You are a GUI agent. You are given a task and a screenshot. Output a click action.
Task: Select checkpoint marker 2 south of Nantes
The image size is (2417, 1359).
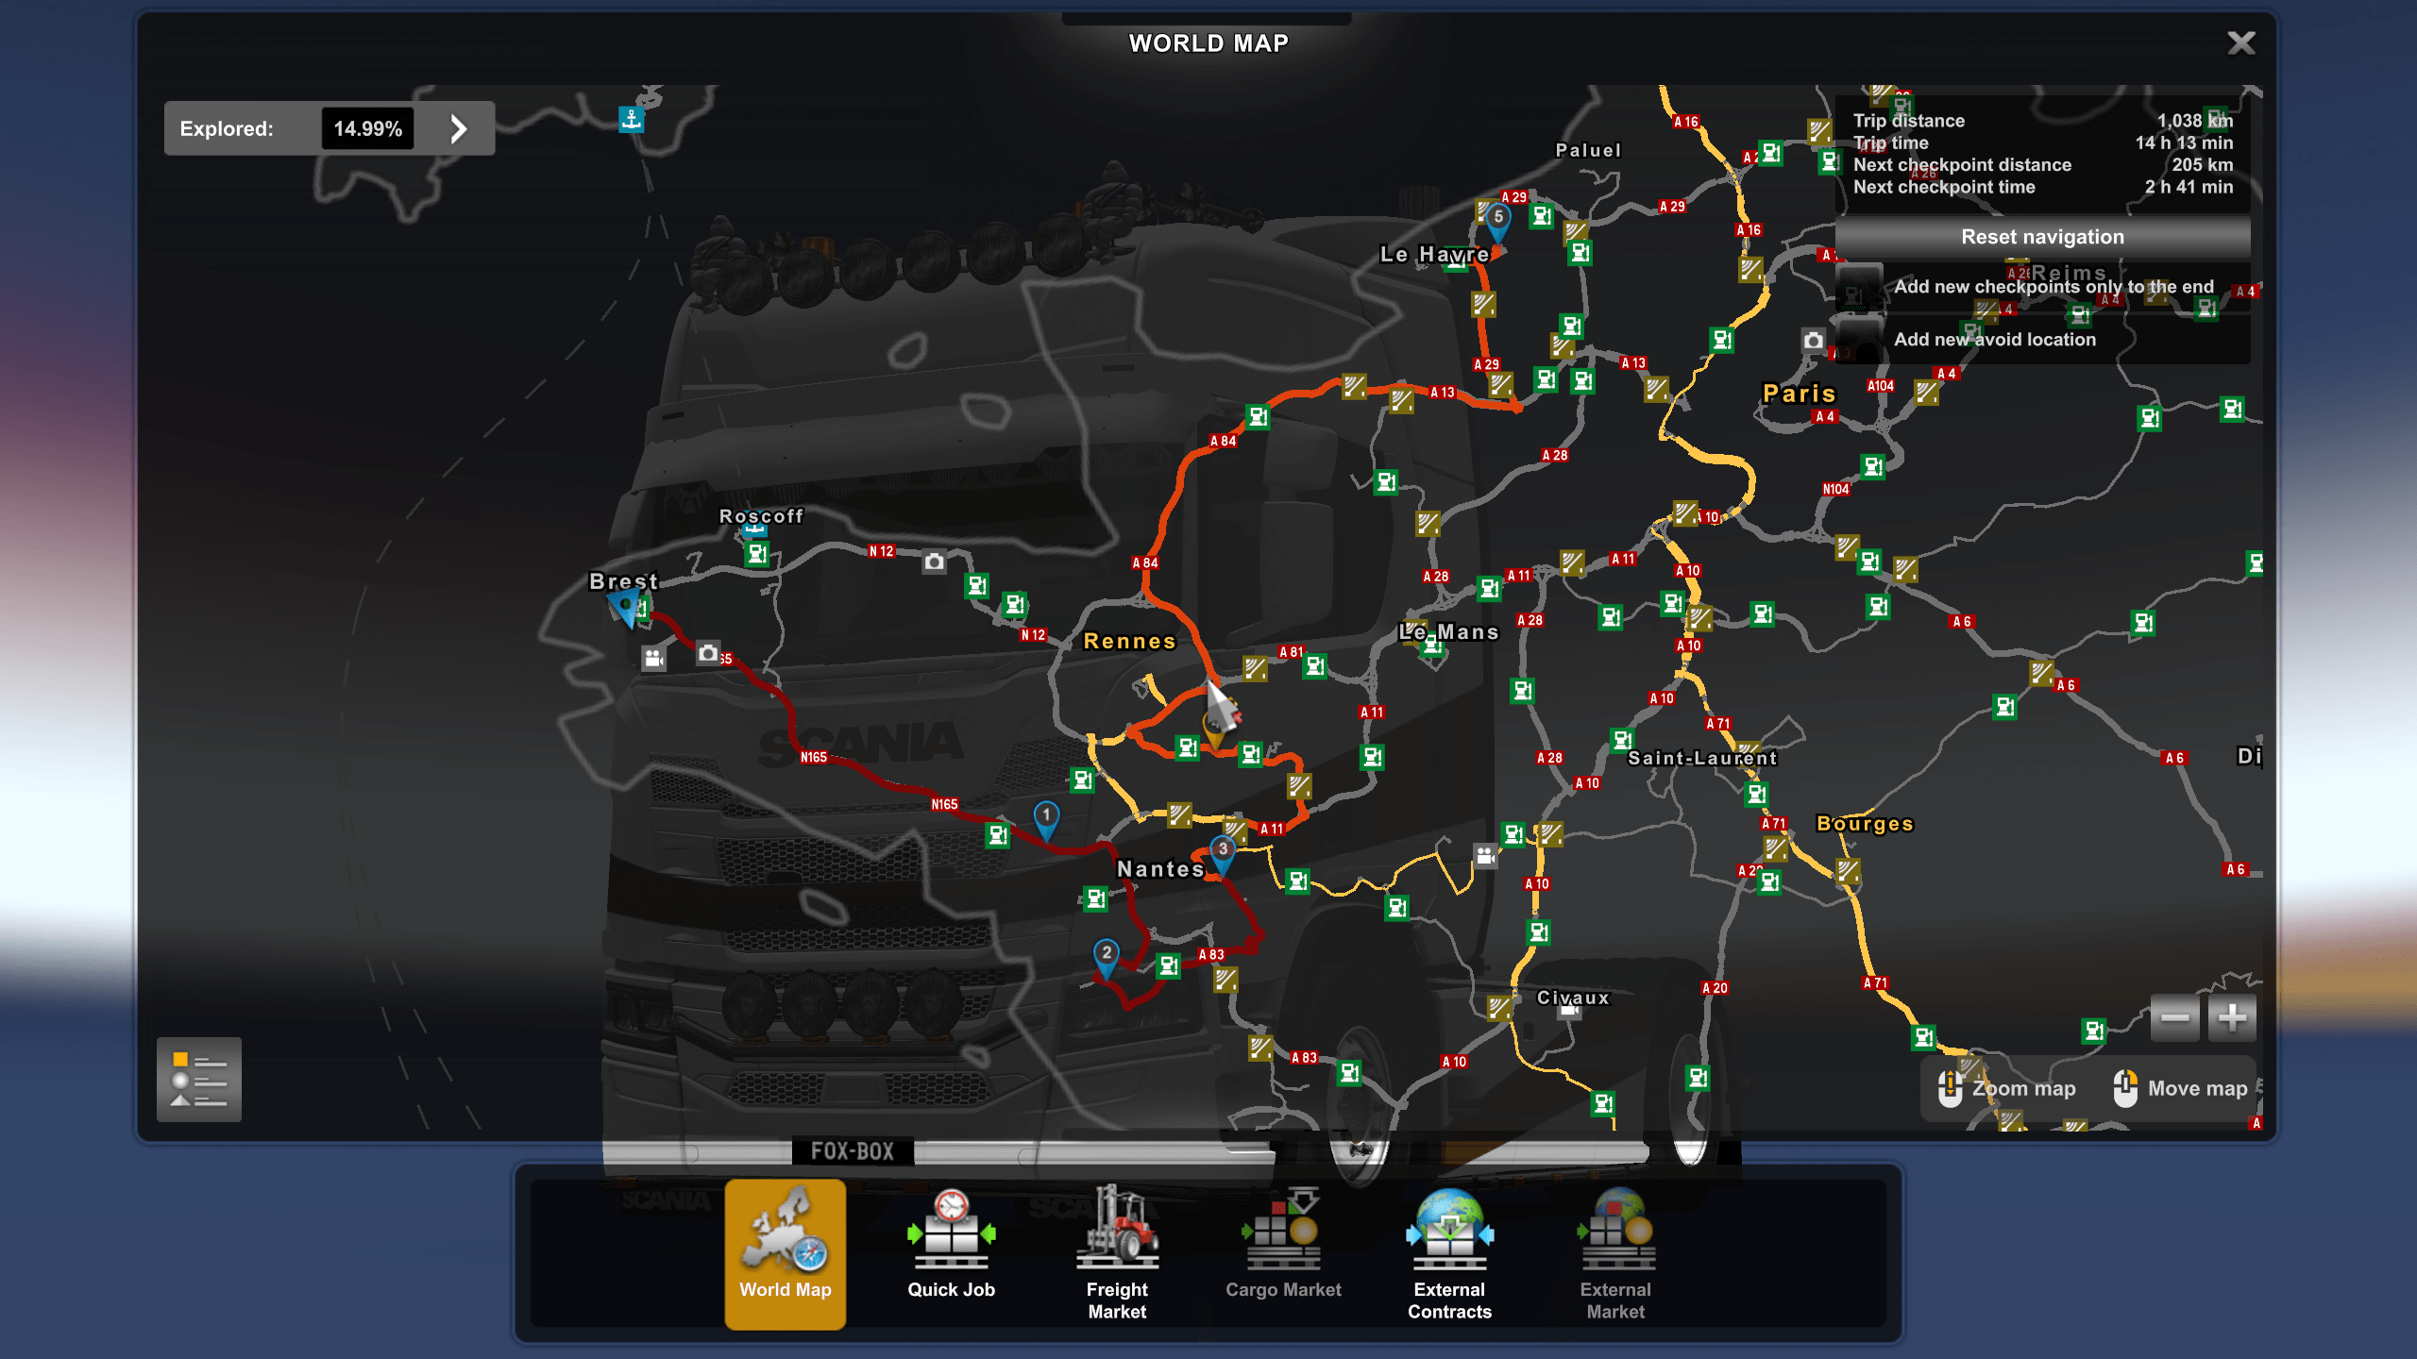pyautogui.click(x=1106, y=955)
